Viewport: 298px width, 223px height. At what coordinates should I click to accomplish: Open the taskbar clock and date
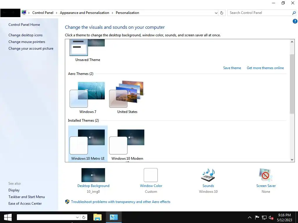pos(285,217)
